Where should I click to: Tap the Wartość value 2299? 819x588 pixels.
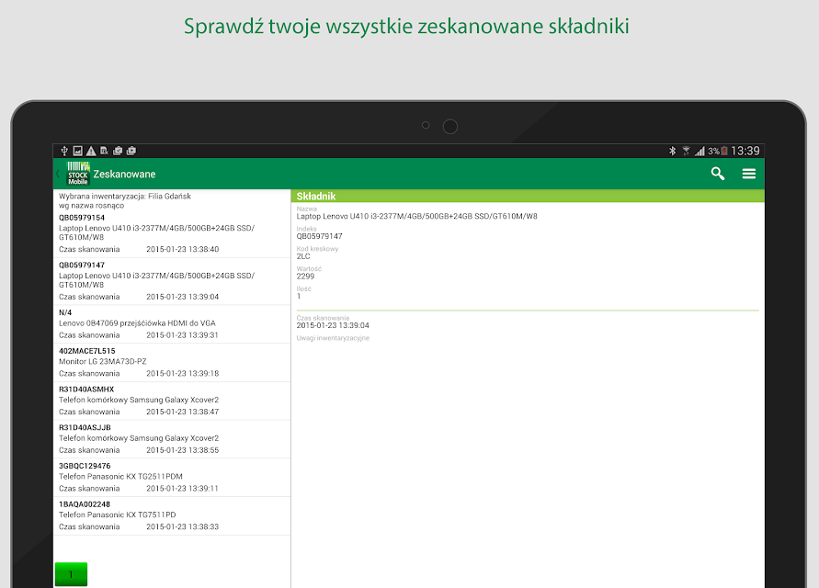[305, 277]
